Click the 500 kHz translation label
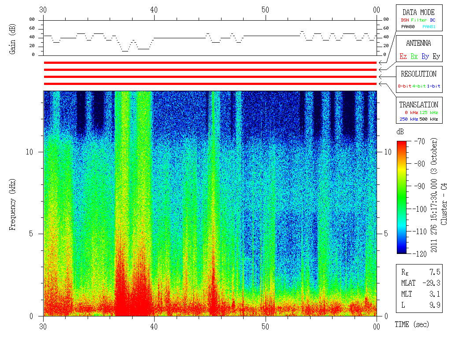The width and height of the screenshot is (451, 338). pos(429,119)
